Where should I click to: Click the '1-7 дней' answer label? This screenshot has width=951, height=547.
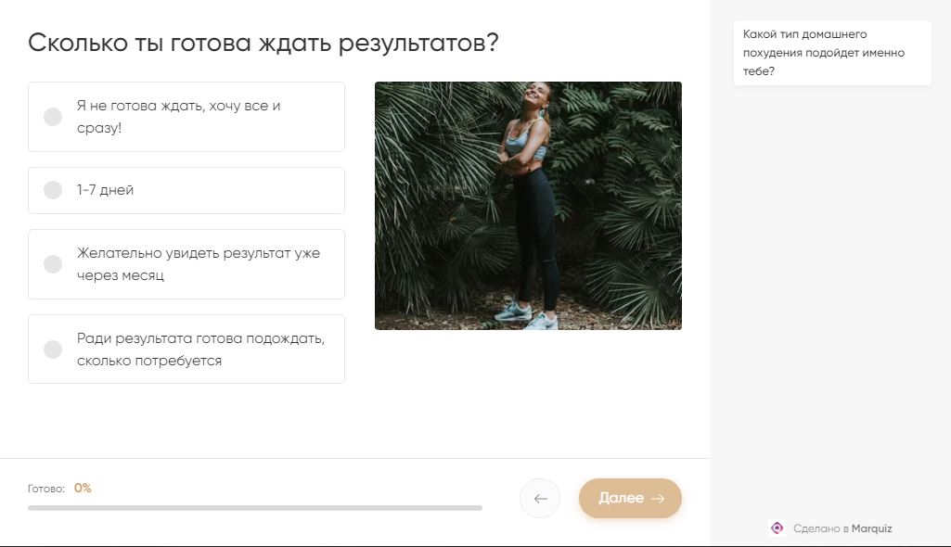tap(106, 190)
